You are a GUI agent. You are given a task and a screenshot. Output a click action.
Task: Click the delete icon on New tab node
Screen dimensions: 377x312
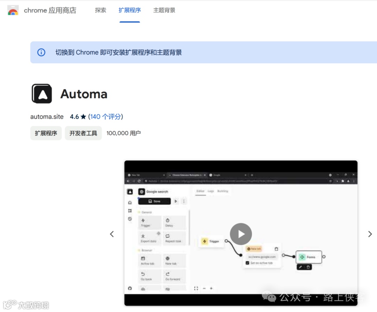click(276, 249)
